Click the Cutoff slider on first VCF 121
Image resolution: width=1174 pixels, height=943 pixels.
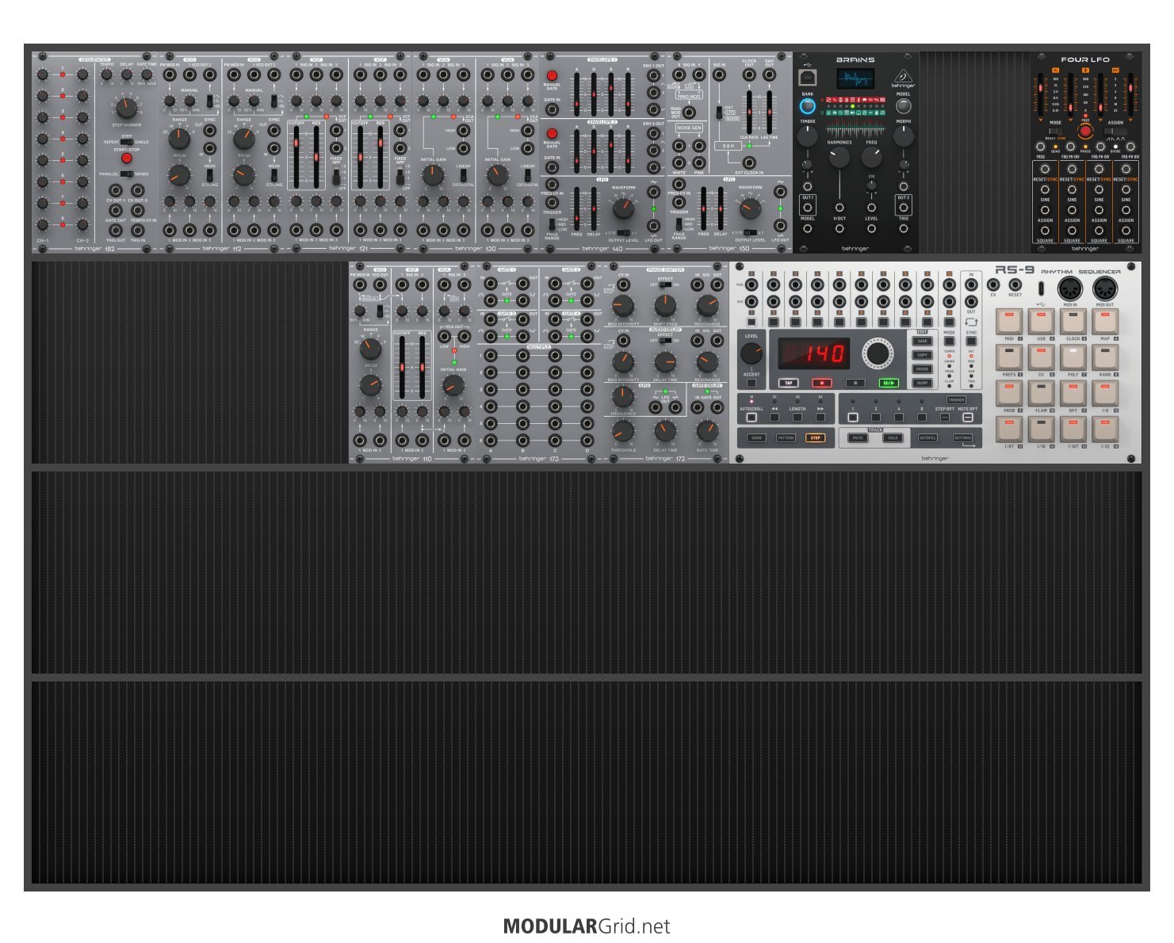coord(296,156)
